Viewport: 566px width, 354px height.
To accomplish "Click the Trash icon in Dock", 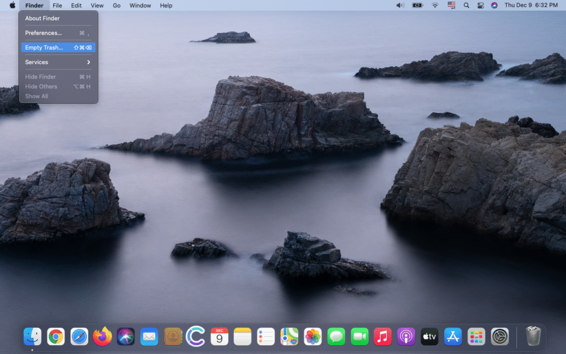I will [x=533, y=336].
